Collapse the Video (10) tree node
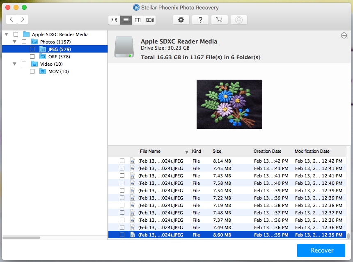This screenshot has width=353, height=262. 15,64
